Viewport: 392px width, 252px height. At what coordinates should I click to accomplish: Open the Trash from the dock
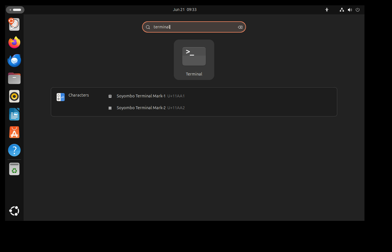tap(14, 169)
